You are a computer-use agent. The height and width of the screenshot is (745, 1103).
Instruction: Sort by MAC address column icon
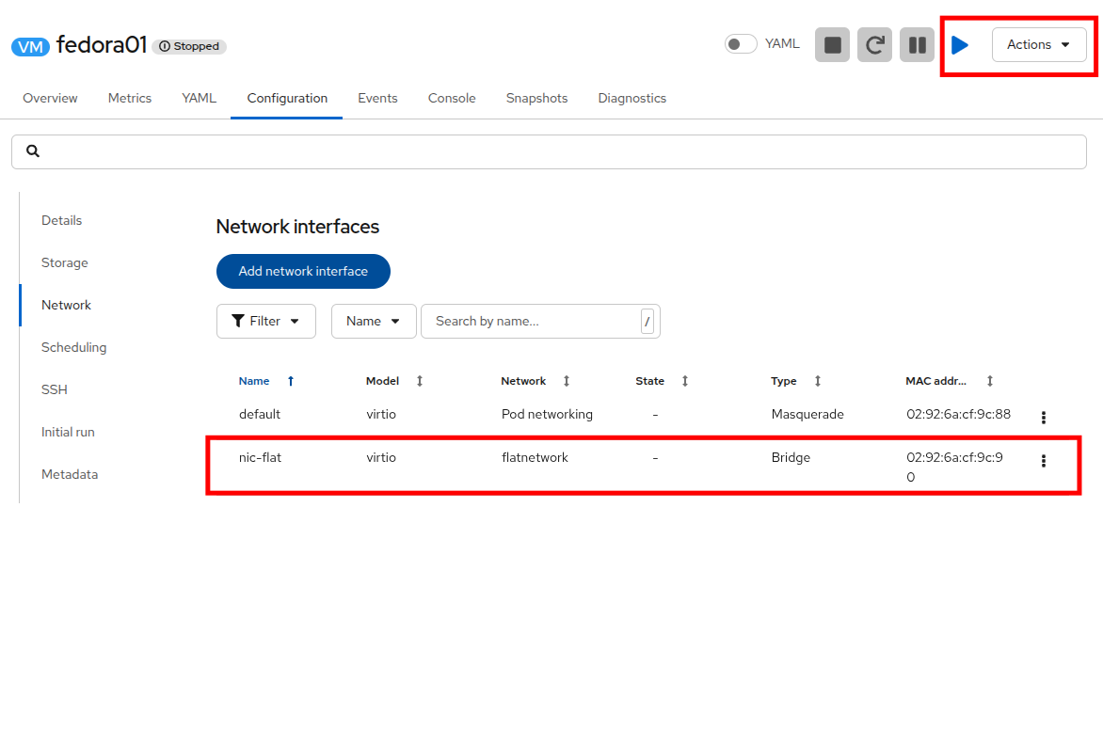(x=990, y=381)
